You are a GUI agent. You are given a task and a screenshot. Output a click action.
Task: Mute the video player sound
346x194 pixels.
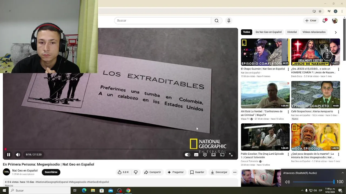pos(18,155)
